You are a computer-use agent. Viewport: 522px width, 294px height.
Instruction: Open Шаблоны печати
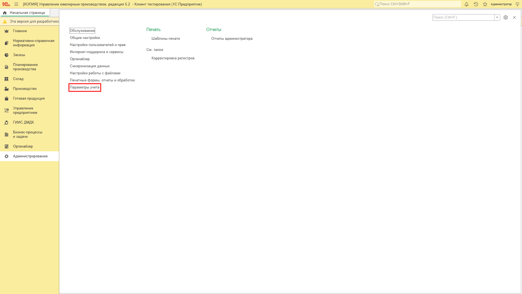[166, 39]
